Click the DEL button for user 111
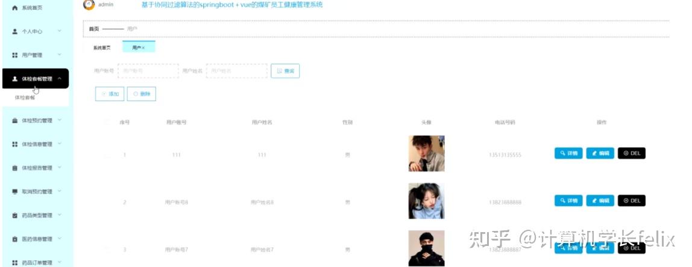This screenshot has height=267, width=692. pyautogui.click(x=632, y=153)
